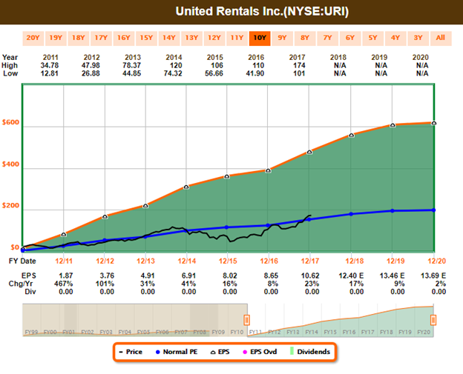463x374 pixels.
Task: Click the 12/16 FY date label
Action: tap(269, 261)
